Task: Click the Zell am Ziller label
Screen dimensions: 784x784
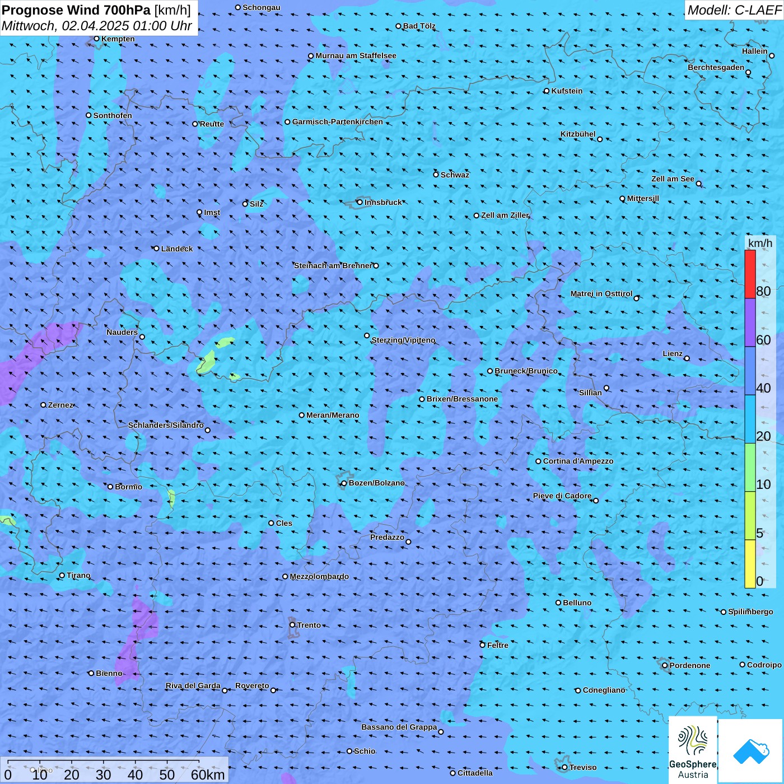Action: pos(505,215)
